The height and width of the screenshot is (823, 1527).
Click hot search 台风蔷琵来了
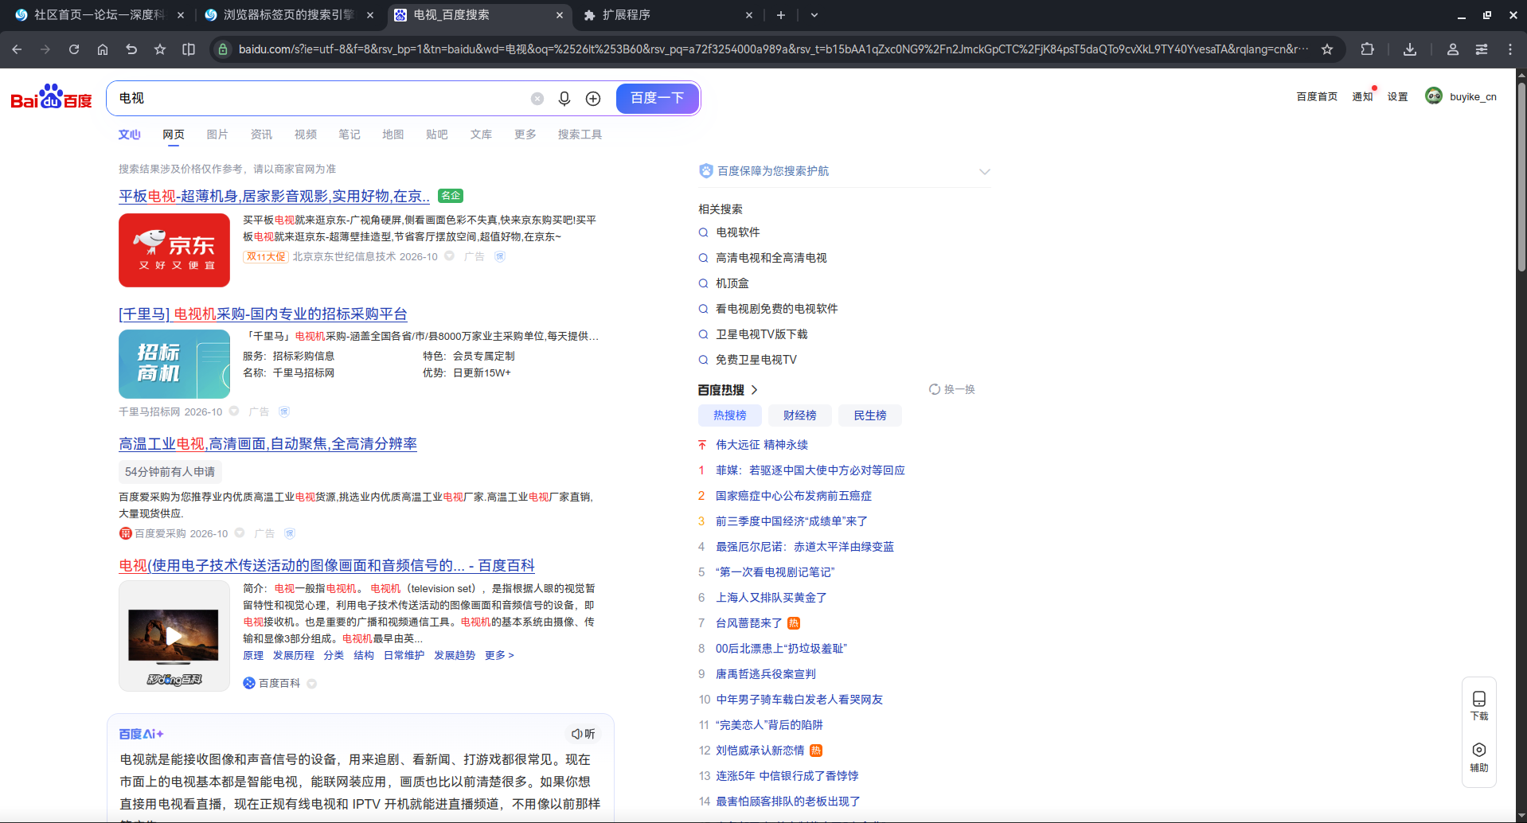coord(748,623)
